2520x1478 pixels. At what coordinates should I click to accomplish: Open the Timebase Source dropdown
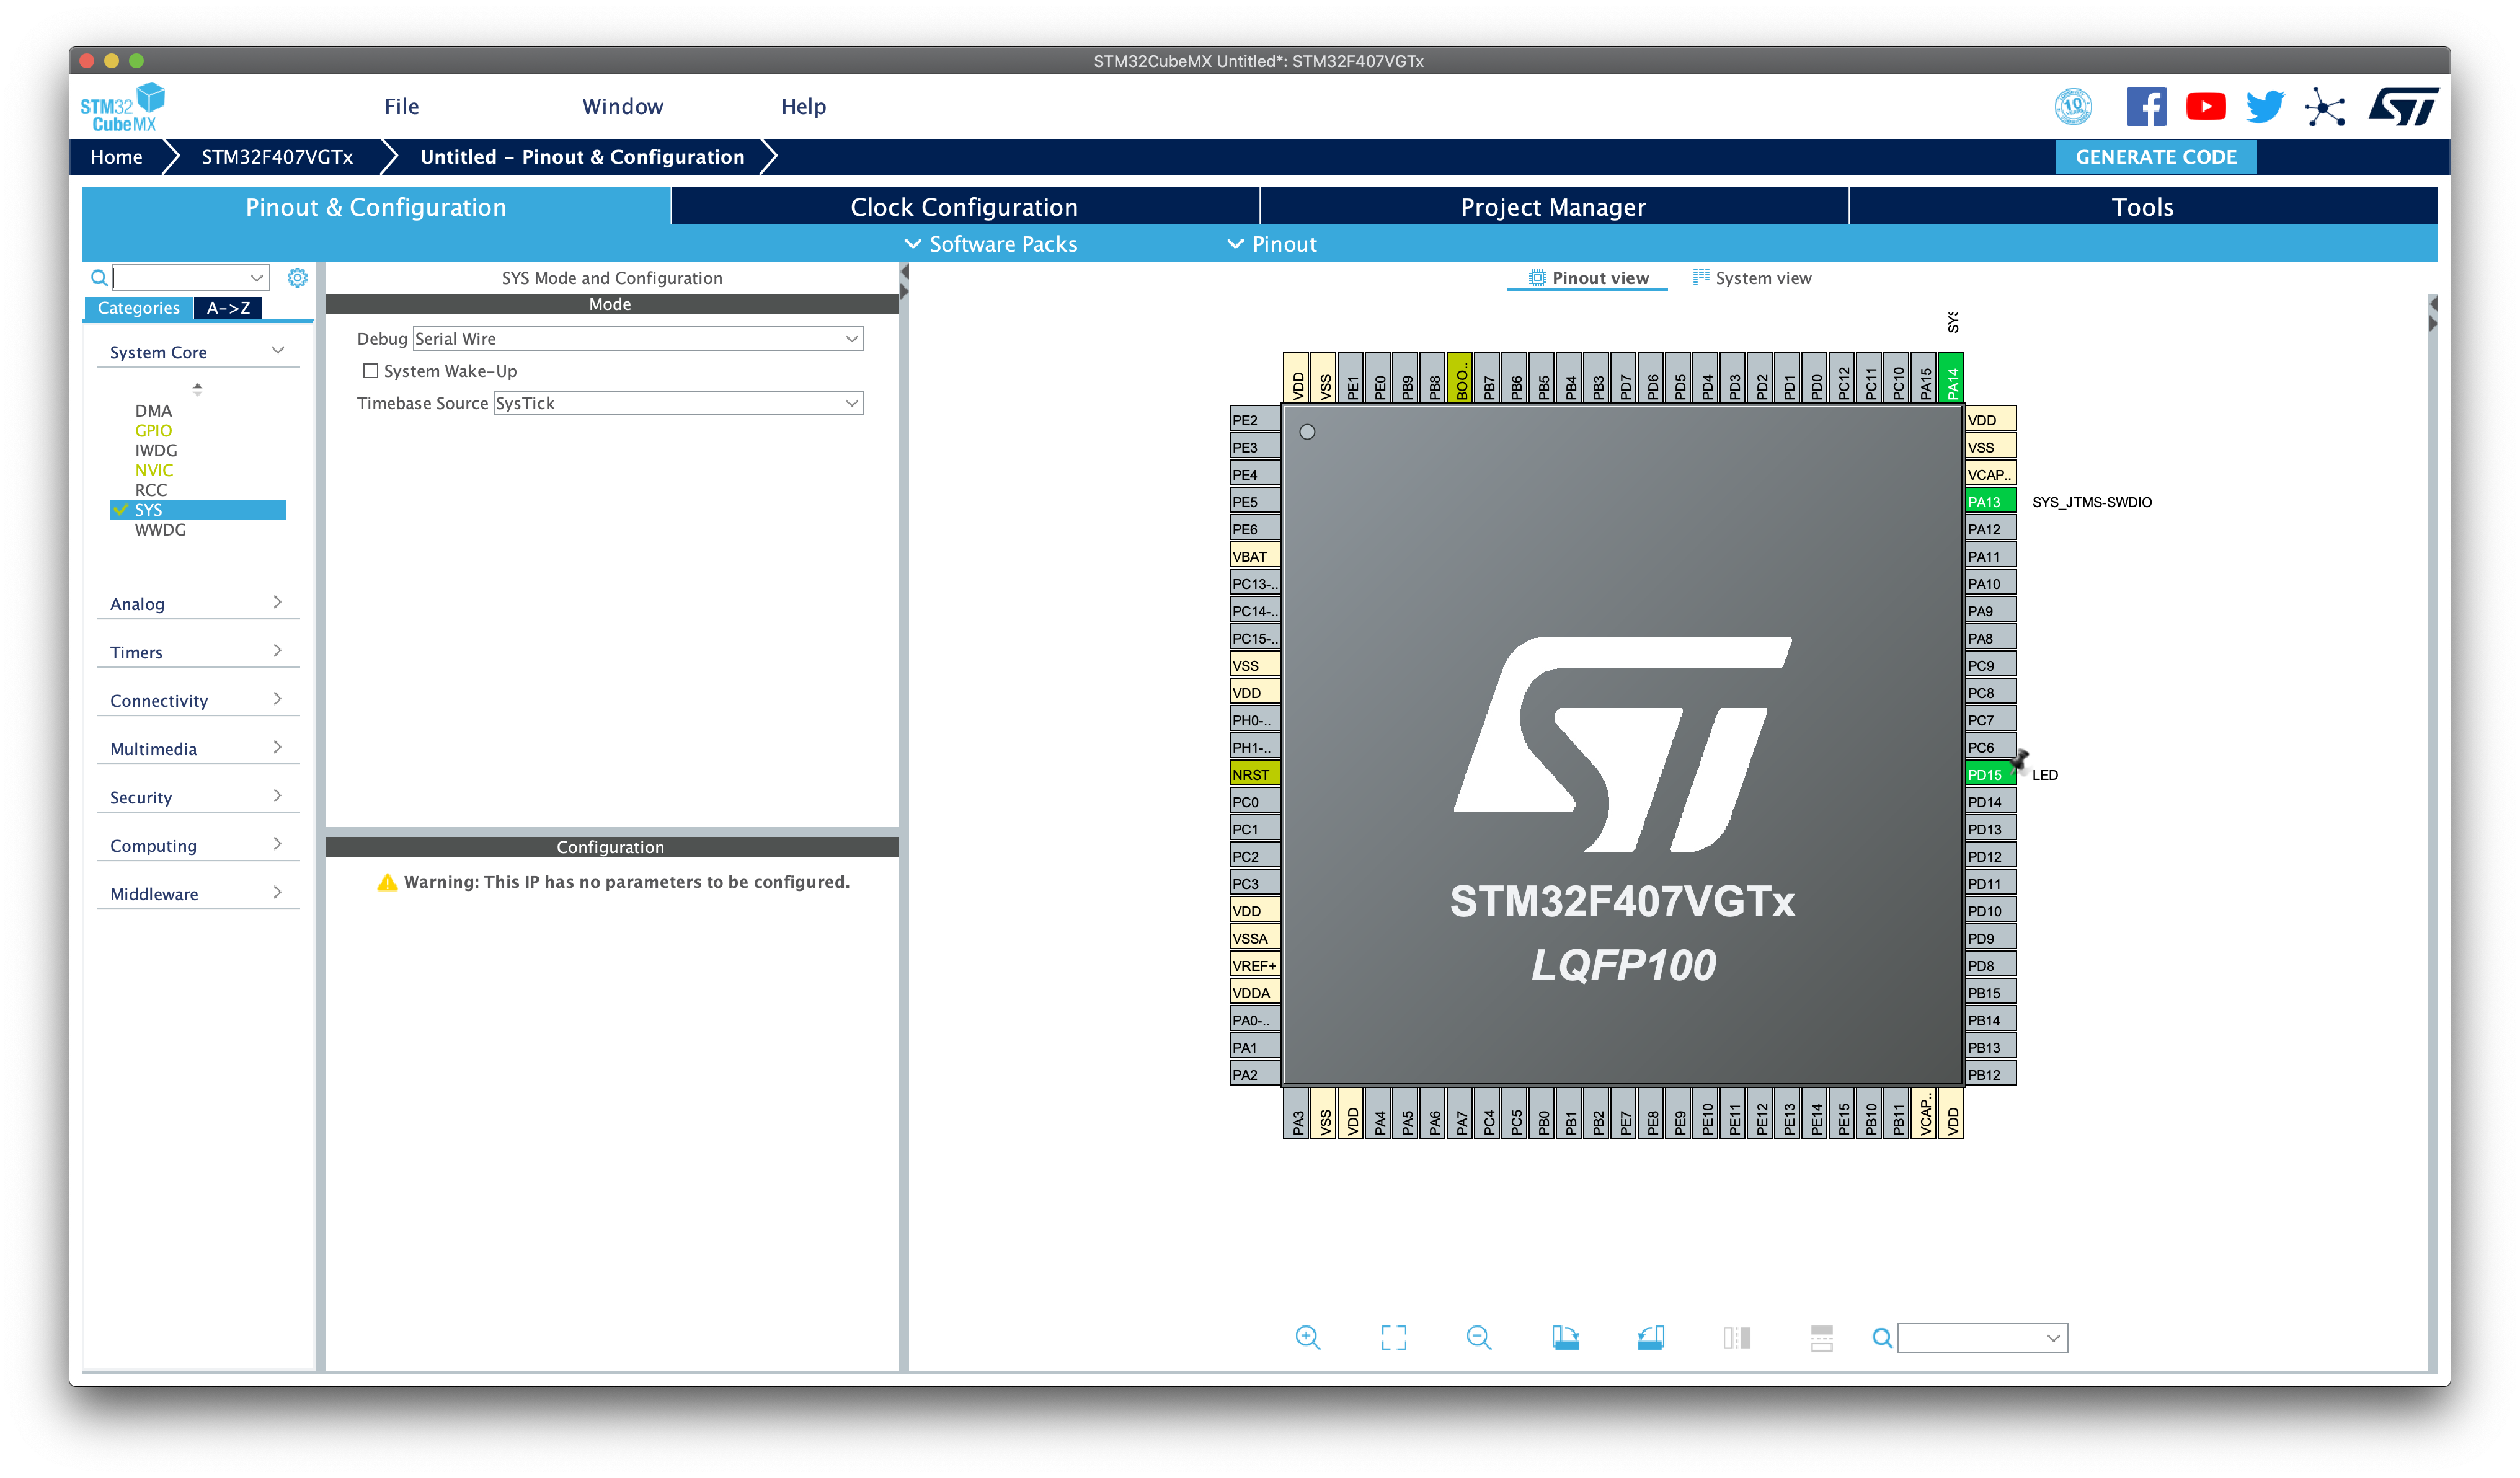678,403
